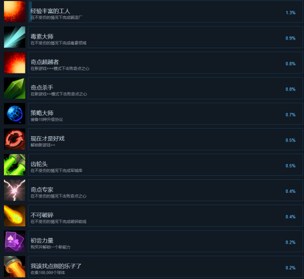Click the 毒素大师 achievement title
The width and height of the screenshot is (304, 279).
pos(42,36)
